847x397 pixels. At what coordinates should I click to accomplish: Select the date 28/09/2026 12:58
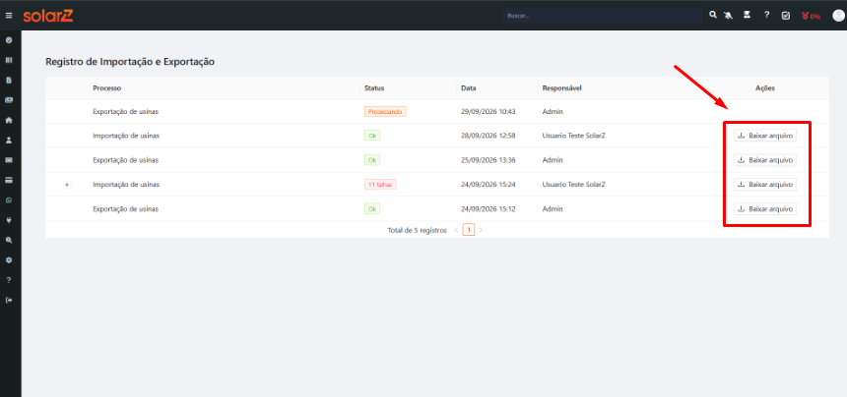(x=489, y=136)
